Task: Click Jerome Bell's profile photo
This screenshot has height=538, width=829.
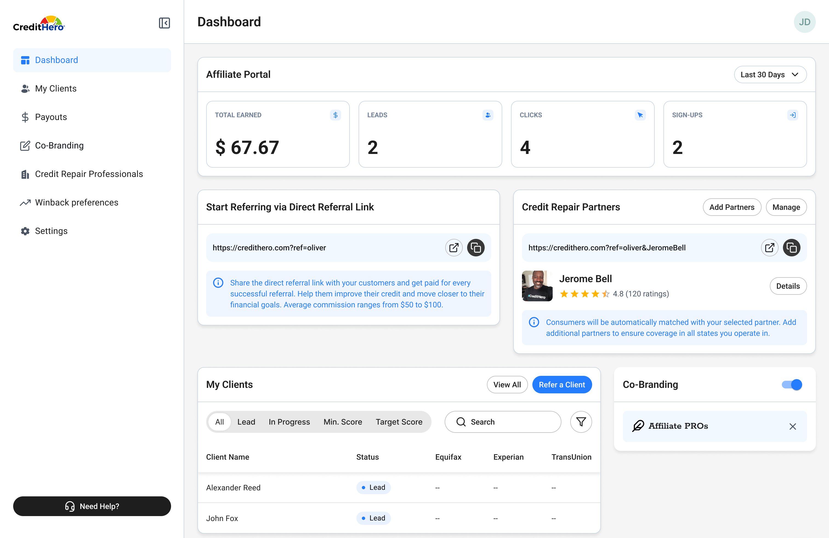Action: pyautogui.click(x=537, y=286)
